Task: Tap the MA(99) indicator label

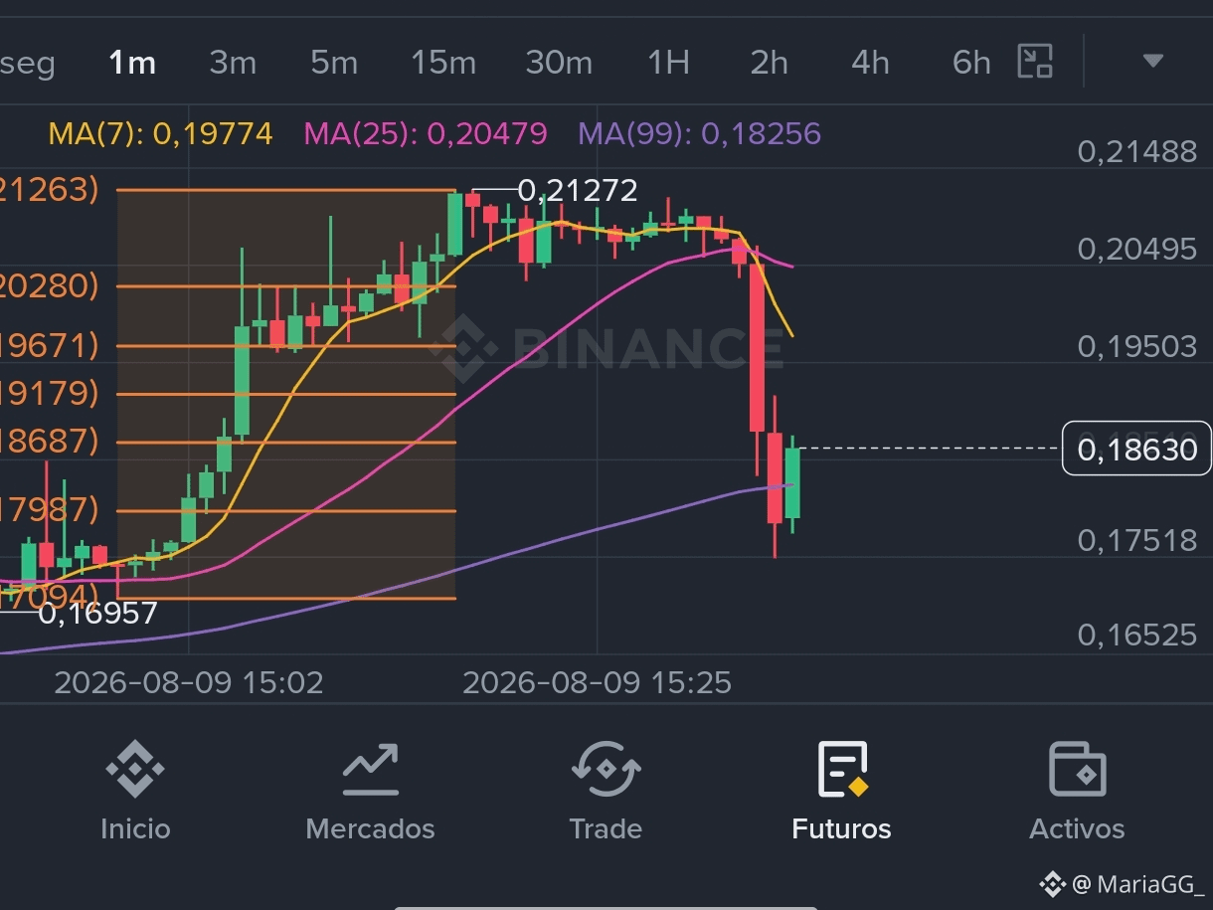Action: [700, 133]
